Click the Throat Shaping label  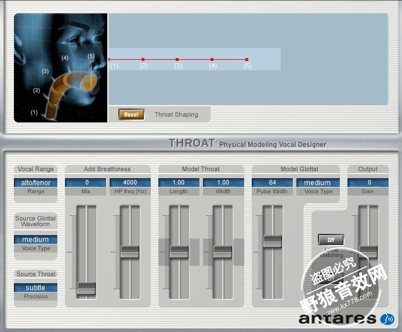[x=176, y=114]
